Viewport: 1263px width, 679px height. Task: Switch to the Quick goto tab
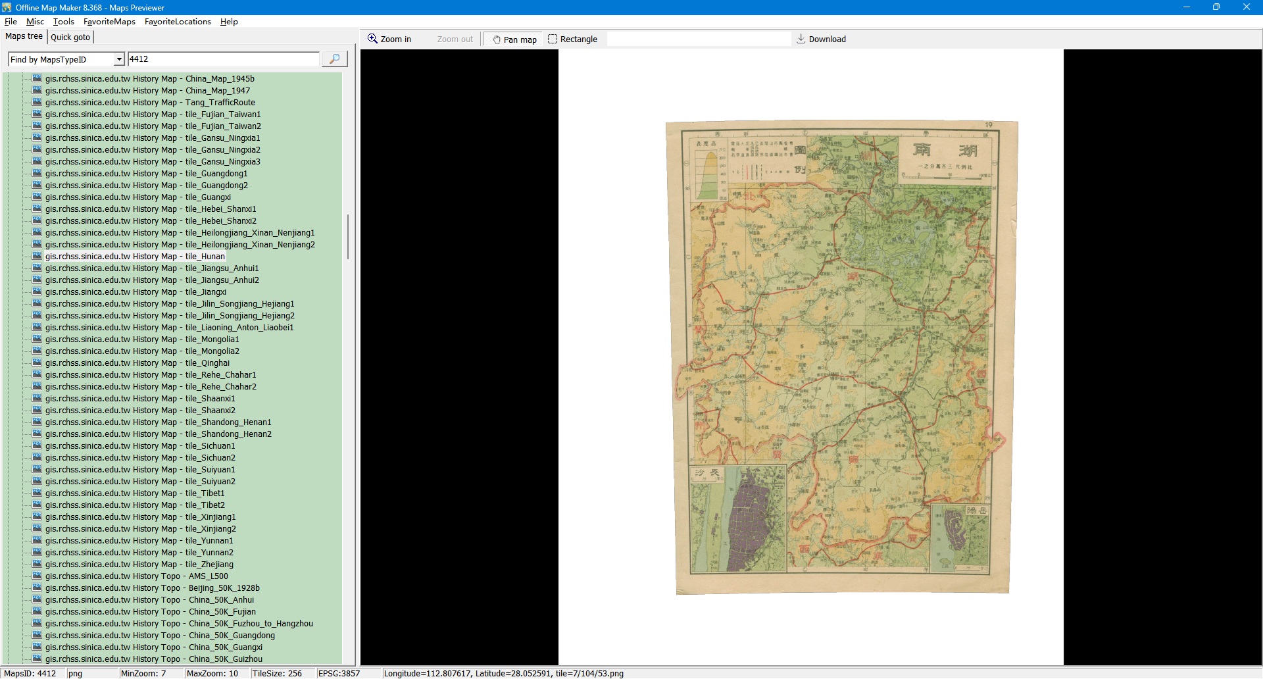coord(70,38)
